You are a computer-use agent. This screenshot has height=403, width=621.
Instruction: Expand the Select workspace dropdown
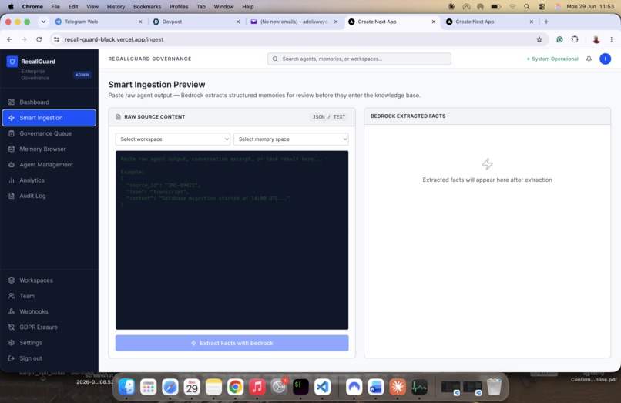[173, 139]
